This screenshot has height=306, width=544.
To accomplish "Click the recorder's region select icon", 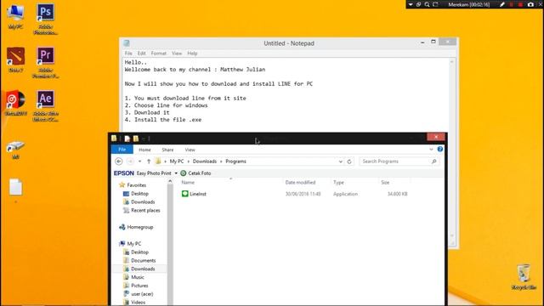I will [435, 4].
